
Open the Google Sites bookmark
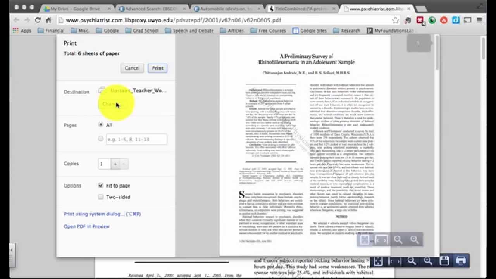tap(310, 31)
